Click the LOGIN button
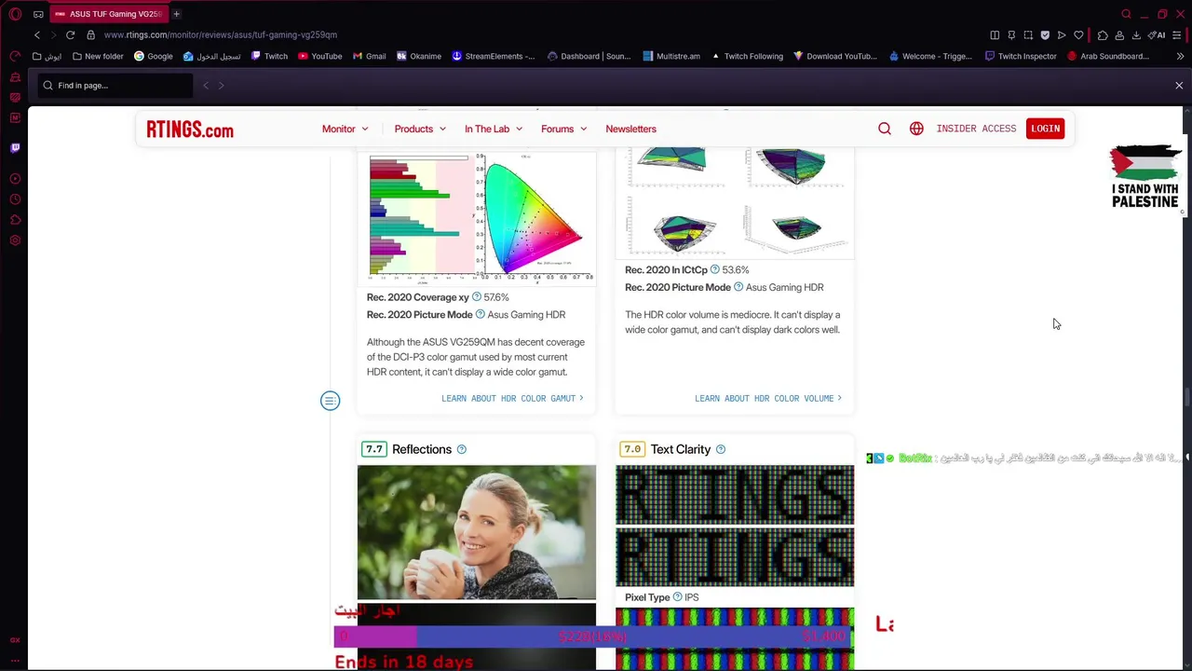Viewport: 1192px width, 671px height. tap(1045, 129)
